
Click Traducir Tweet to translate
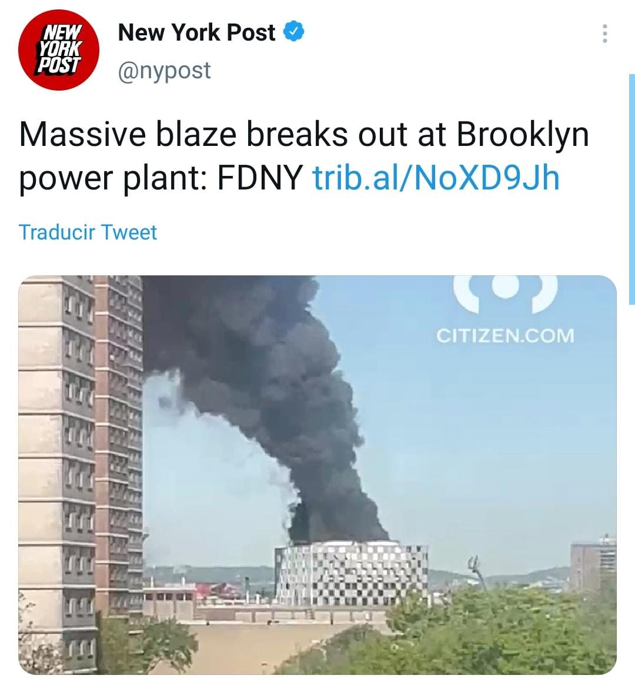point(88,232)
